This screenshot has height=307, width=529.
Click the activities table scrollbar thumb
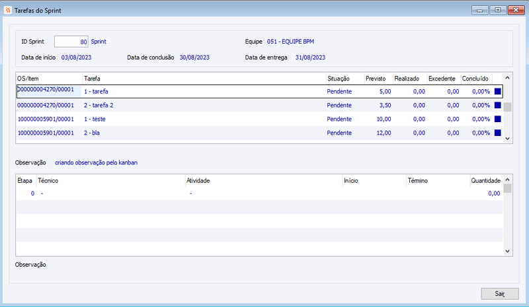(x=507, y=188)
